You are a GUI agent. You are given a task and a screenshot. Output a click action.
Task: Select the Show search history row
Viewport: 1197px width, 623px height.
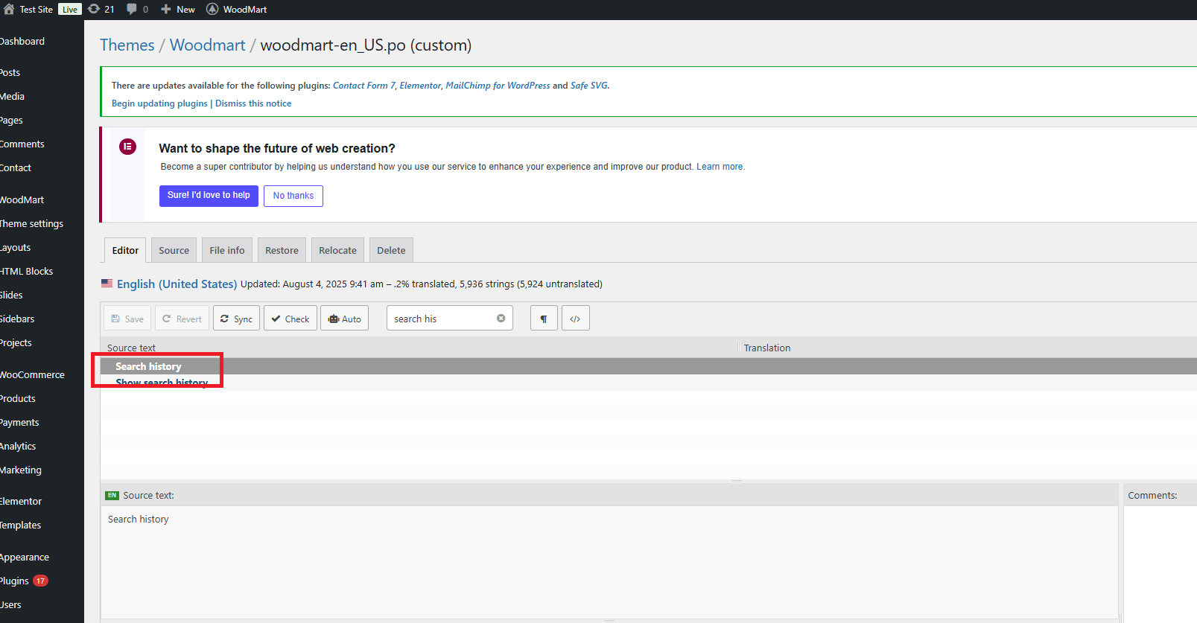pyautogui.click(x=648, y=382)
